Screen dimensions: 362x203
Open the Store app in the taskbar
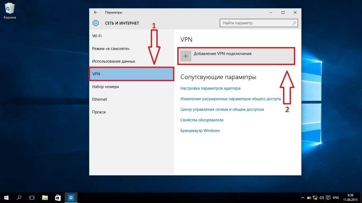click(58, 197)
